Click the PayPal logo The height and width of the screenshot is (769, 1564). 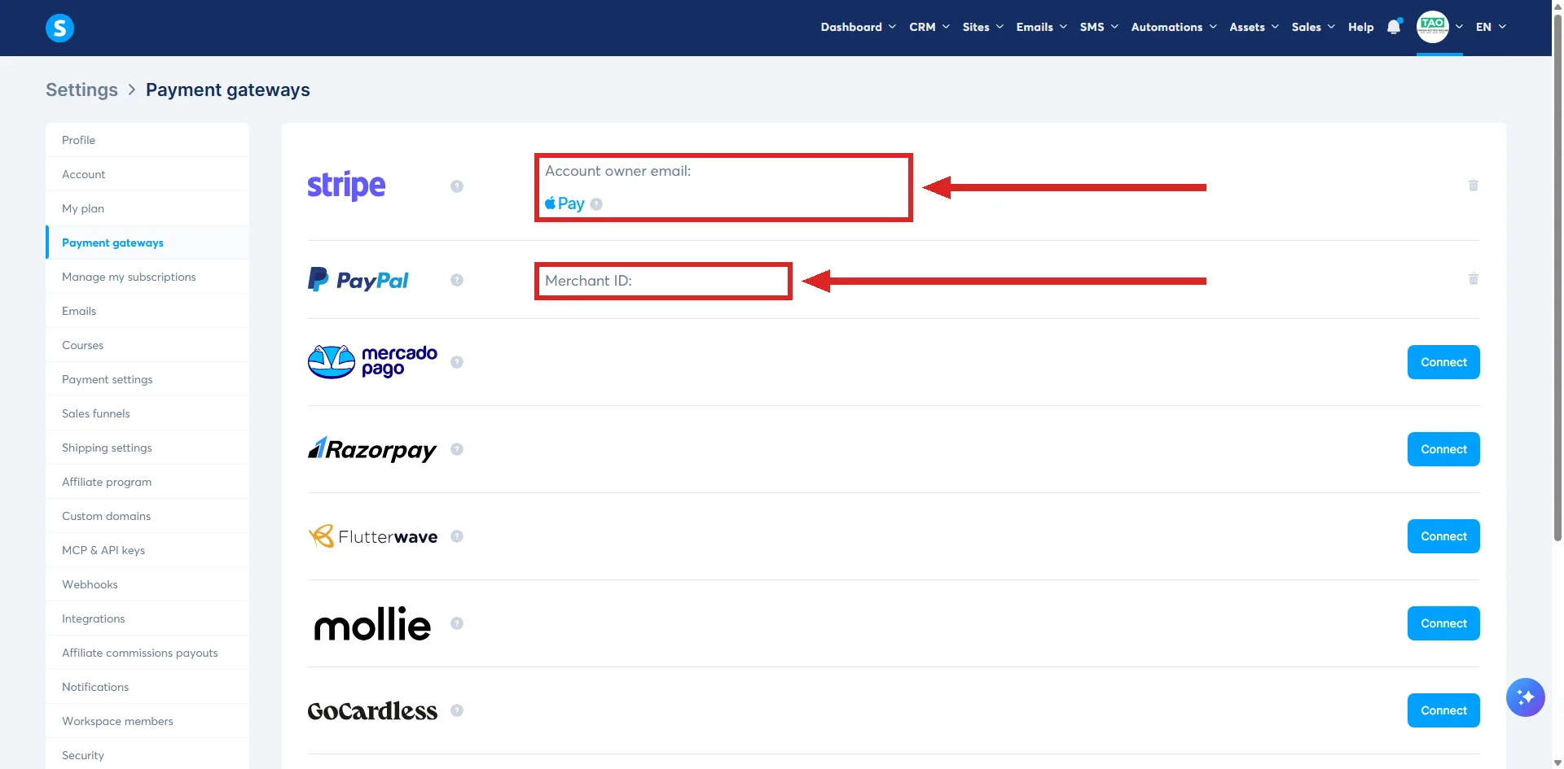pyautogui.click(x=358, y=280)
